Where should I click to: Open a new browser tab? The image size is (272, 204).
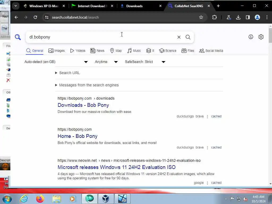click(218, 6)
